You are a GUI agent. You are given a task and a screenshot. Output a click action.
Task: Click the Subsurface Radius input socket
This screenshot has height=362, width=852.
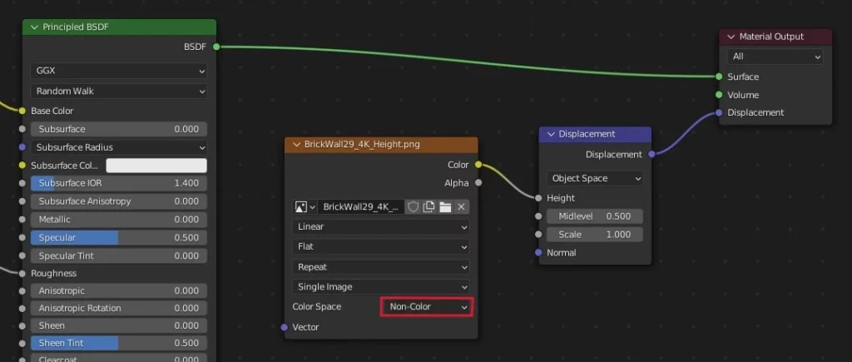pyautogui.click(x=22, y=147)
